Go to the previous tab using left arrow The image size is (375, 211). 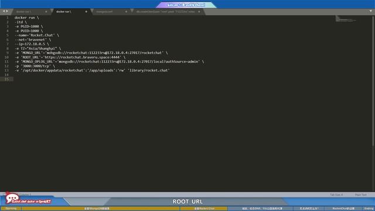tap(4, 11)
